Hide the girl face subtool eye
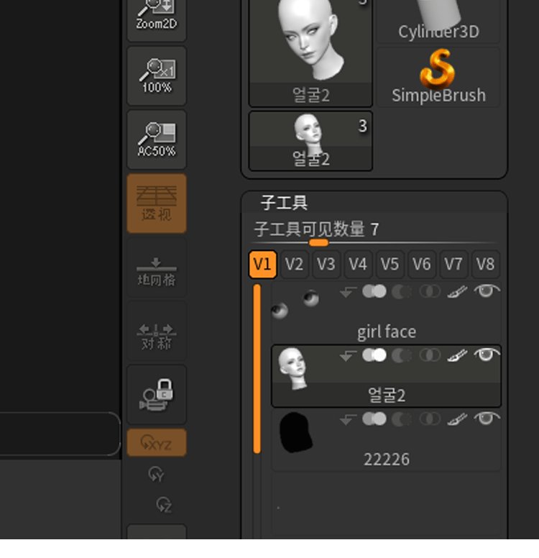This screenshot has width=539, height=558. tap(487, 291)
